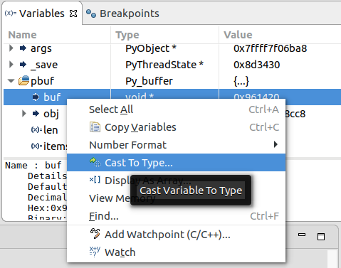
Task: Click the pbuf open folder icon
Action: click(23, 81)
